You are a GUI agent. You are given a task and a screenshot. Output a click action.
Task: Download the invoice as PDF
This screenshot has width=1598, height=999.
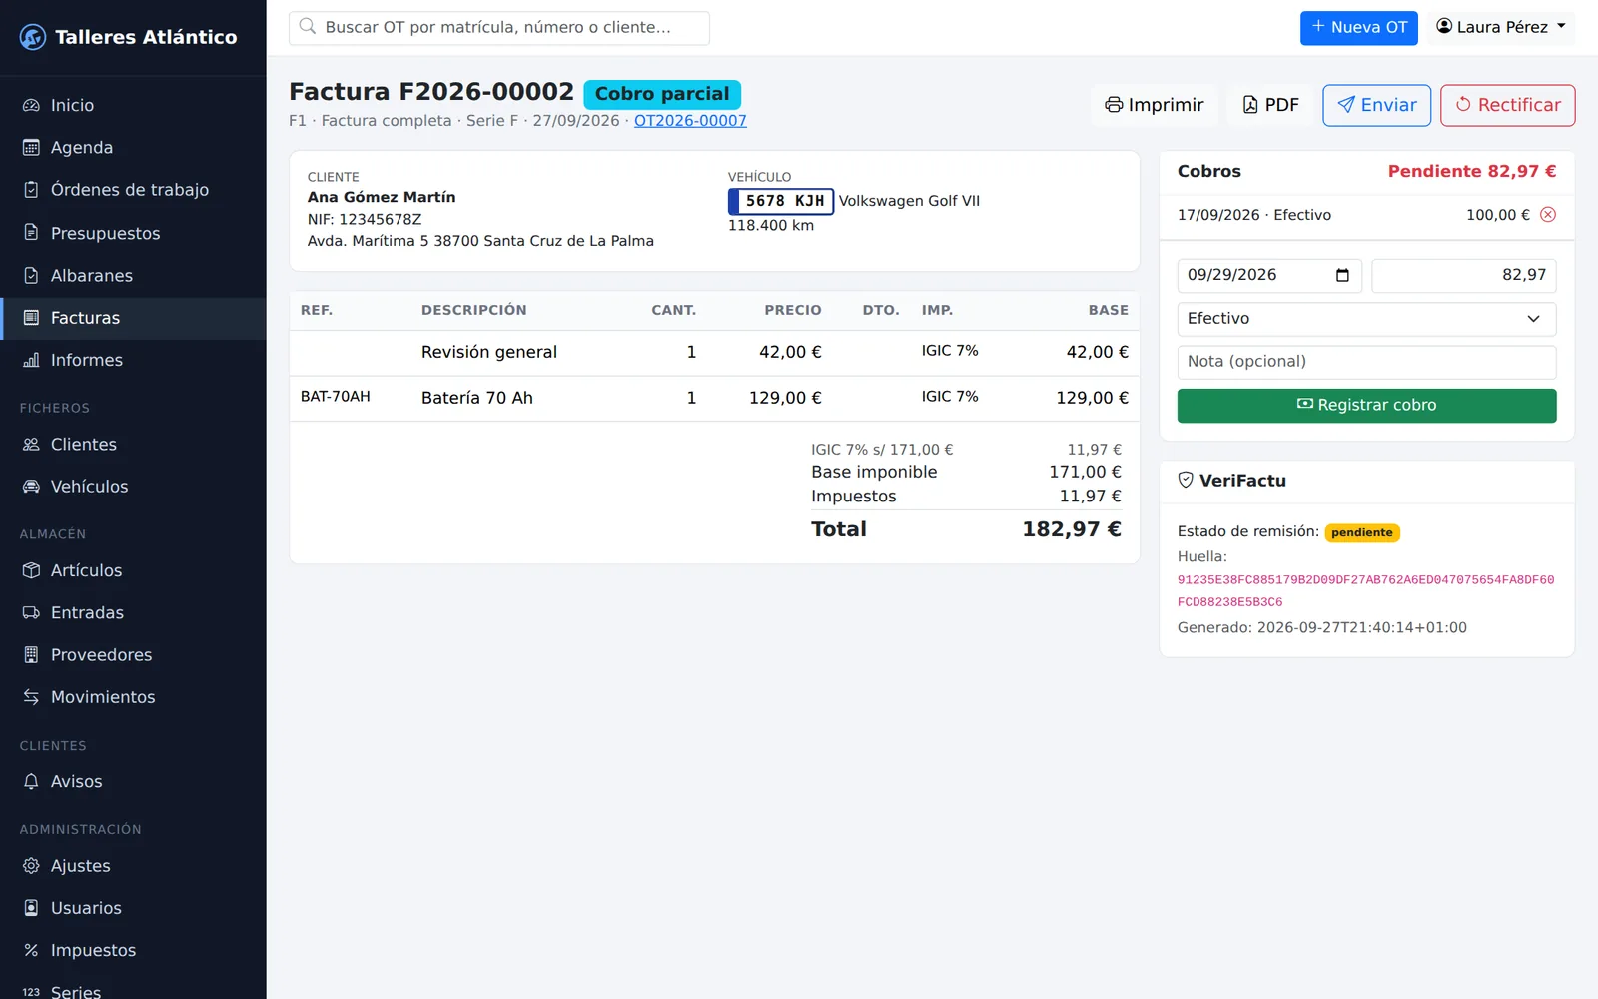[x=1270, y=105]
